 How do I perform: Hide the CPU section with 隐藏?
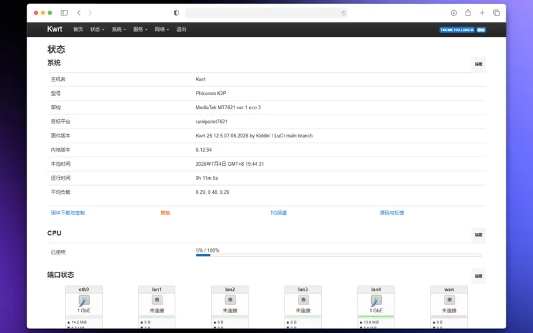(478, 235)
